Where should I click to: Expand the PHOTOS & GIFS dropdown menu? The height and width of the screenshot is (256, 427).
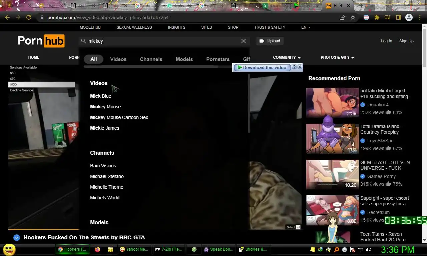click(x=337, y=57)
